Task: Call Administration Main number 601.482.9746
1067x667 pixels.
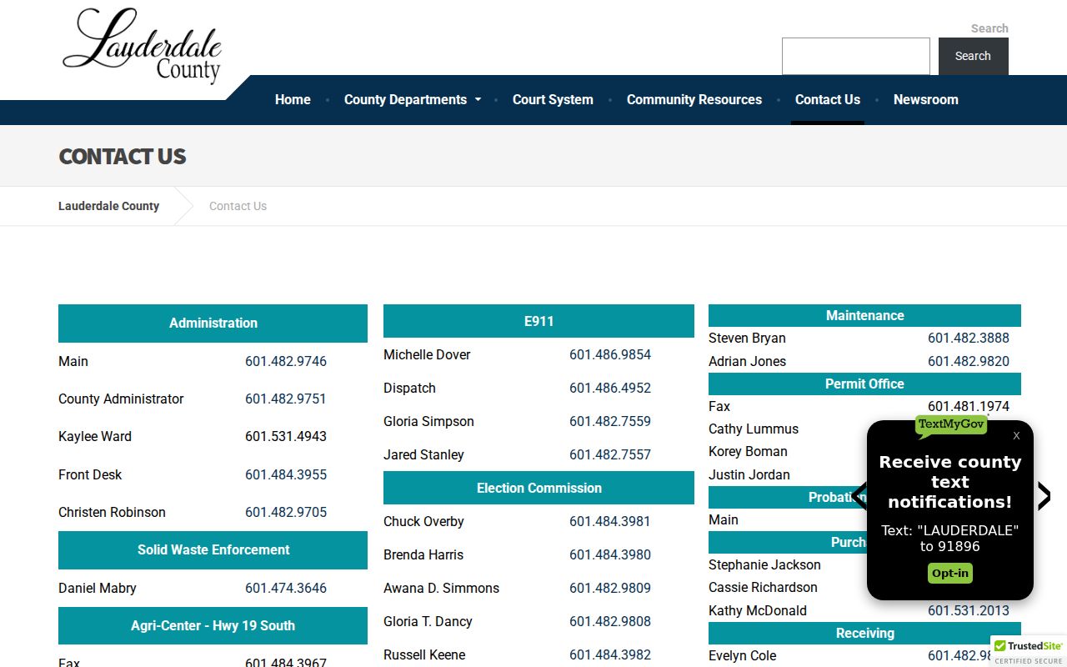Action: pos(286,361)
